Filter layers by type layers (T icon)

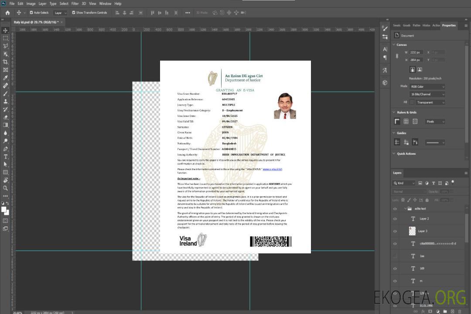(433, 183)
